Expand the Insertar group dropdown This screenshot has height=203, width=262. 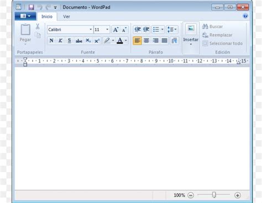[191, 44]
